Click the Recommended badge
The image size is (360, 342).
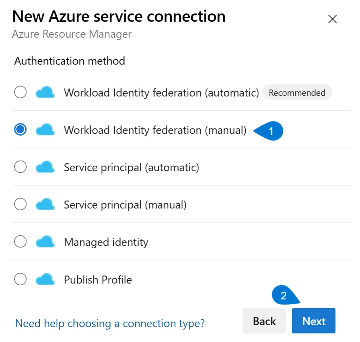297,92
